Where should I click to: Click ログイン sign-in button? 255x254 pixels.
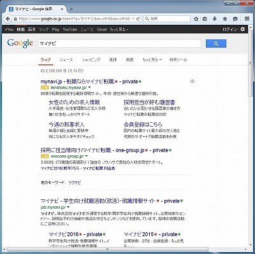229,29
